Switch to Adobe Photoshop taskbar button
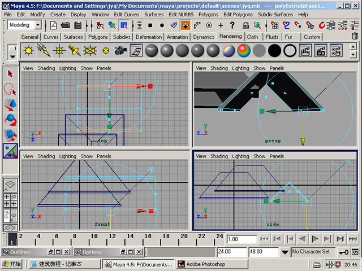Screen dimensions: 362x271 [x=212, y=264]
